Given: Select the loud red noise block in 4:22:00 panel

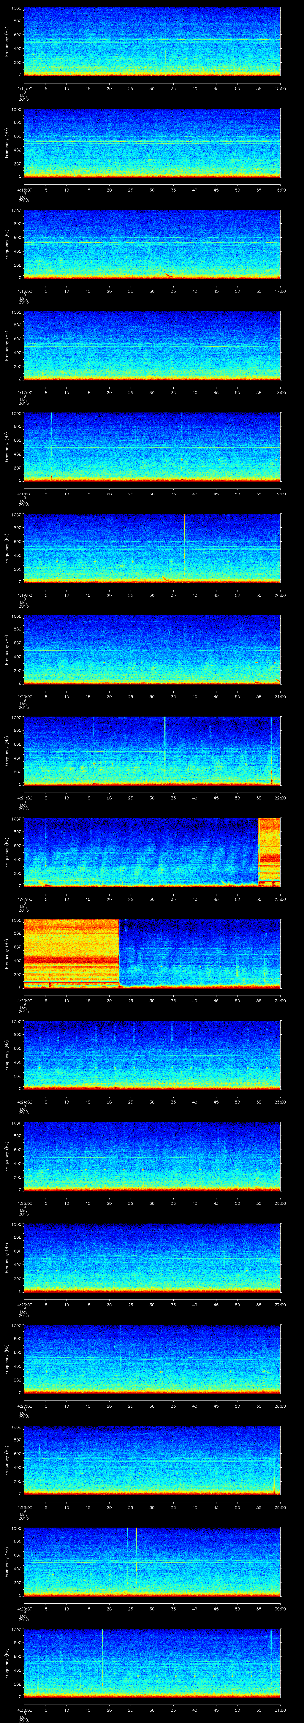Looking at the screenshot, I should click(269, 850).
